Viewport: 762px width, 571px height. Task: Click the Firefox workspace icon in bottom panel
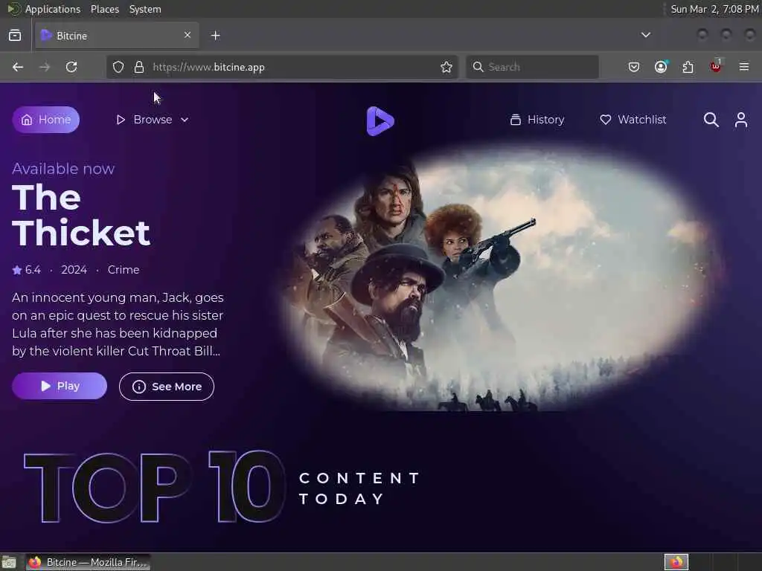click(x=676, y=562)
